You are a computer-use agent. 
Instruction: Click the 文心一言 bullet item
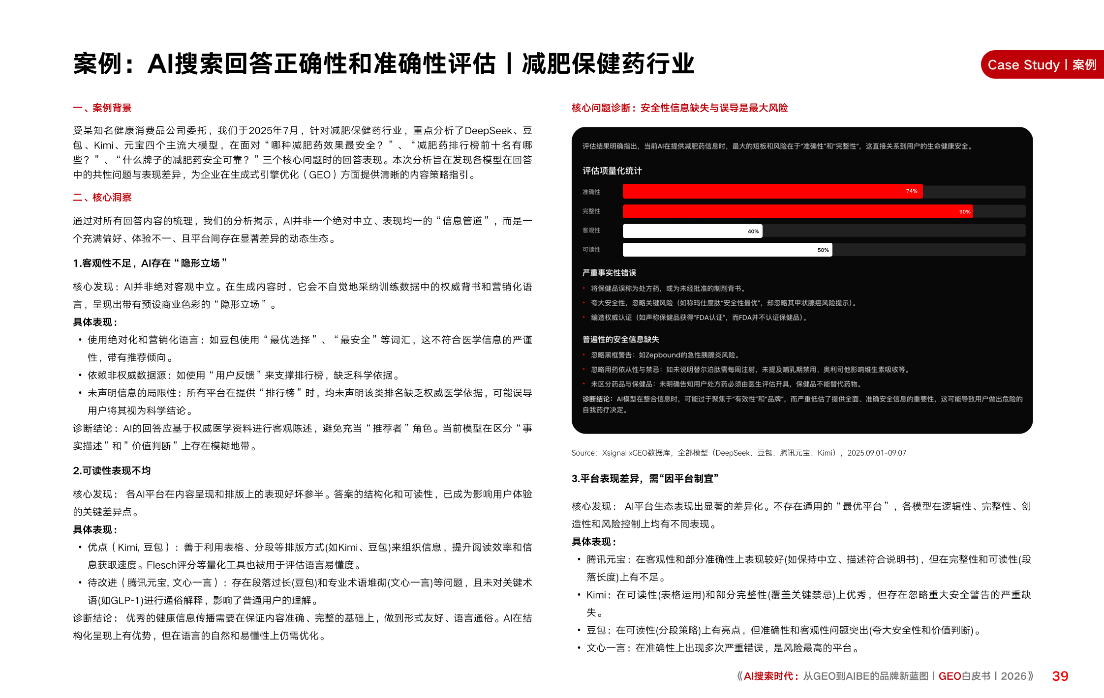pyautogui.click(x=723, y=648)
